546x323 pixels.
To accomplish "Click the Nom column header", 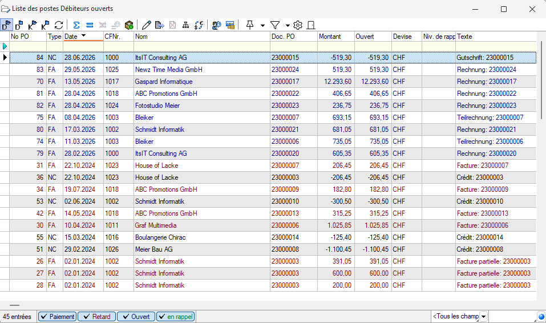I will pos(201,37).
